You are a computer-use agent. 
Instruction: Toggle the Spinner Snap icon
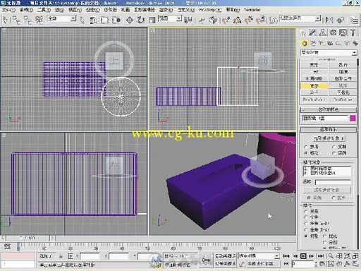[260, 20]
